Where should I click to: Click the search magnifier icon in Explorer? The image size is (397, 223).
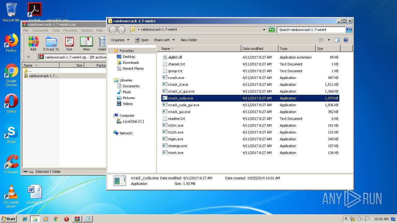click(349, 30)
